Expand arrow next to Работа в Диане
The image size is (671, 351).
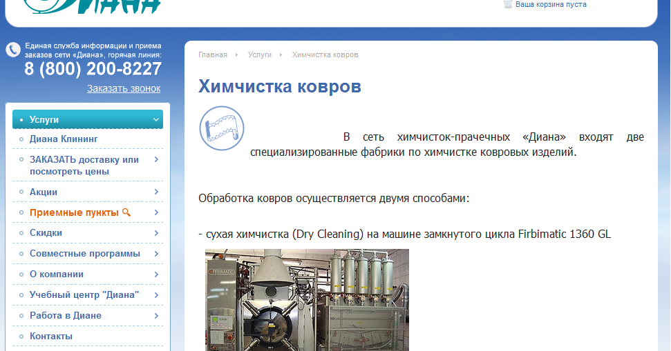tap(157, 315)
